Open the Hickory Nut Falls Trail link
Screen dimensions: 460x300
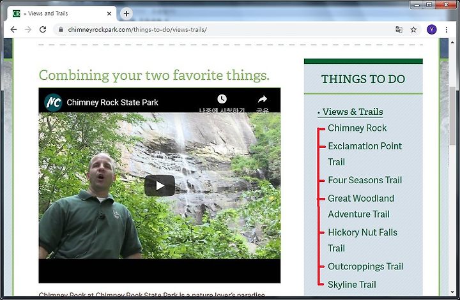click(x=362, y=240)
